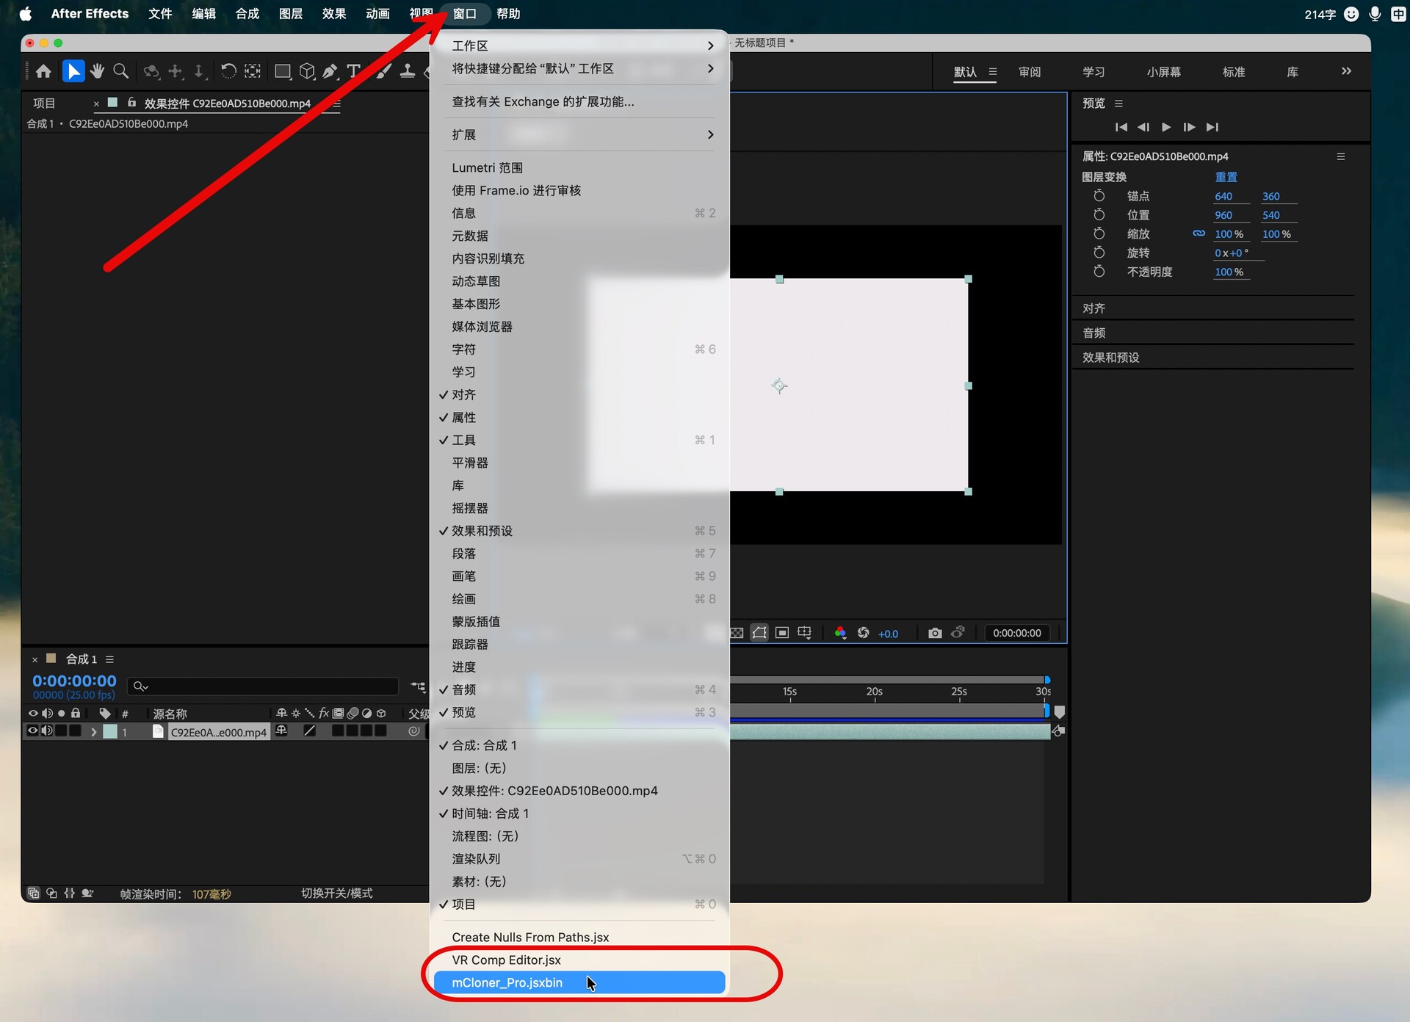Select the Clone Stamp tool
The height and width of the screenshot is (1022, 1410).
(408, 71)
